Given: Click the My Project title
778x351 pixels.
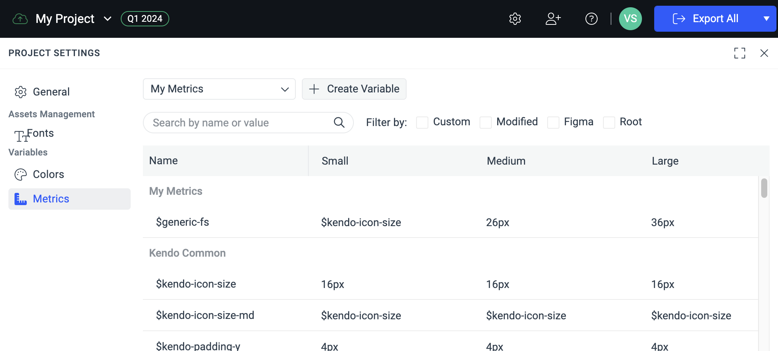Looking at the screenshot, I should tap(65, 19).
